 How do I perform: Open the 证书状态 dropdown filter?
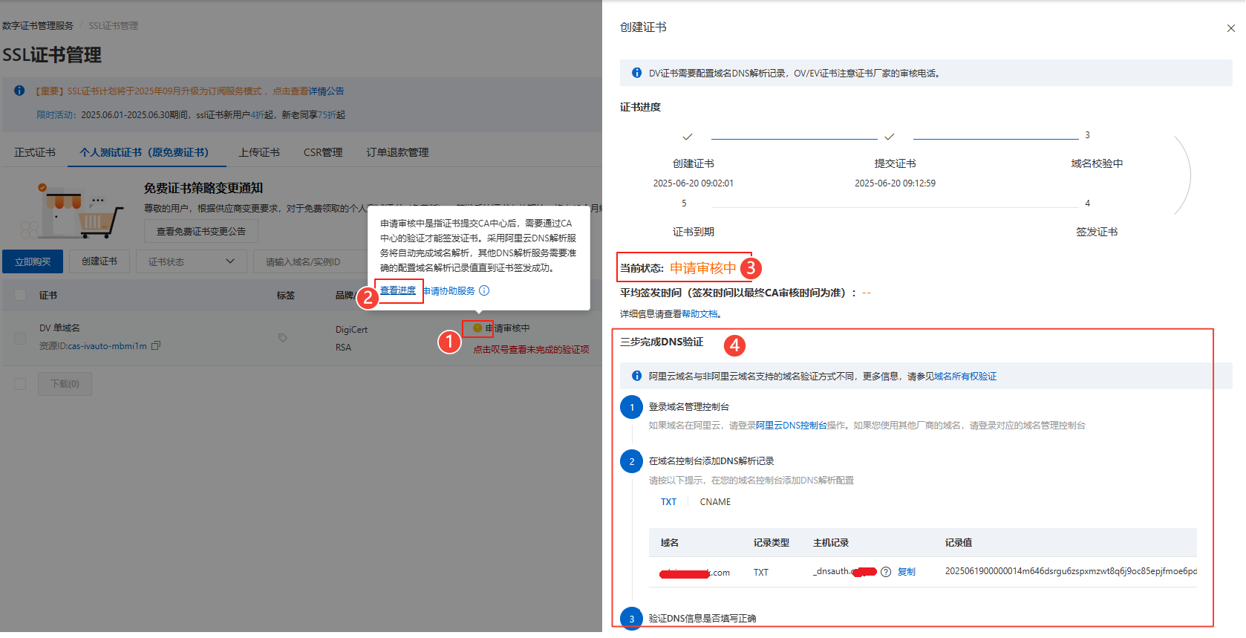pyautogui.click(x=191, y=261)
